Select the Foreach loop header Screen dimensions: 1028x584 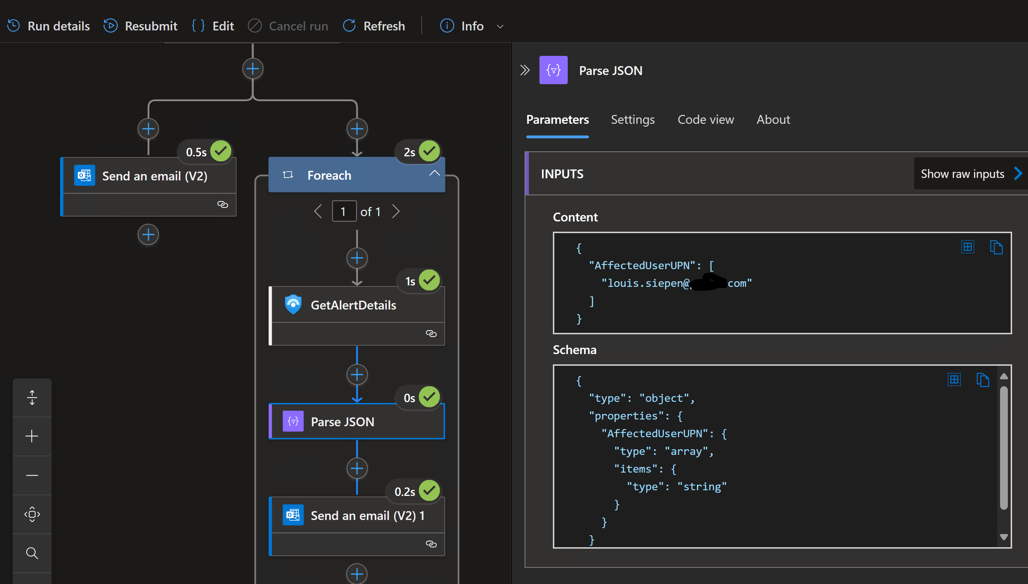tap(357, 175)
